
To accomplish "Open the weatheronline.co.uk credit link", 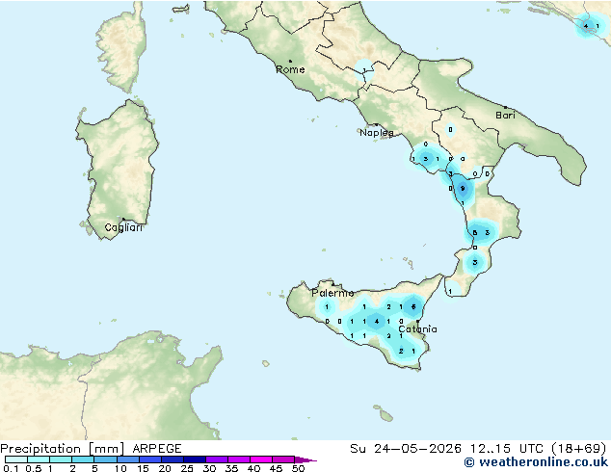I will (x=536, y=462).
